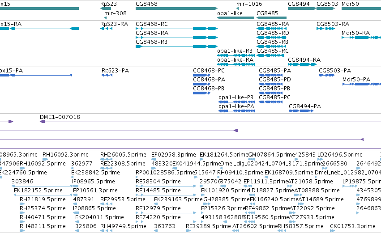Viewport: 381px width, 233px height.
Task: Click EST RH16092.3prime
Action: coord(66,155)
